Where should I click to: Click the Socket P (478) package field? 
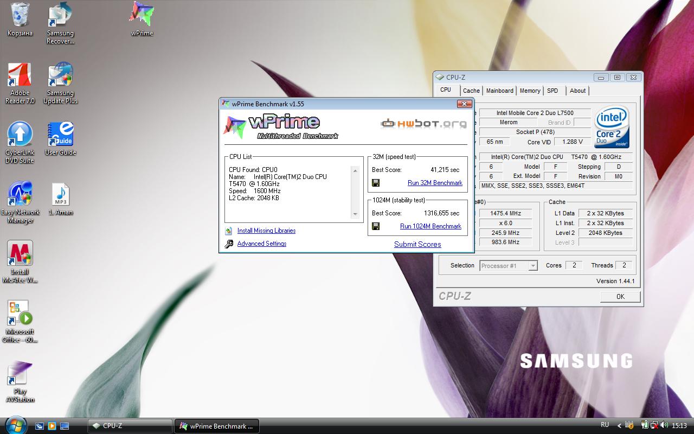[535, 132]
